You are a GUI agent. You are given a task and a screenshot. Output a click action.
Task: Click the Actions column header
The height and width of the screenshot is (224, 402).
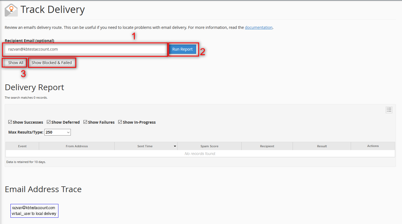point(373,146)
